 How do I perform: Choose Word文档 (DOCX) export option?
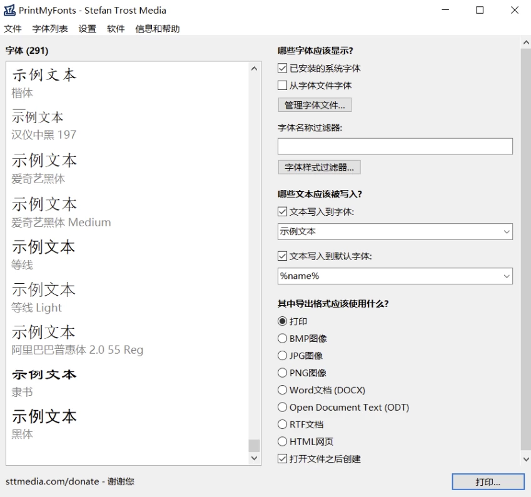(283, 390)
